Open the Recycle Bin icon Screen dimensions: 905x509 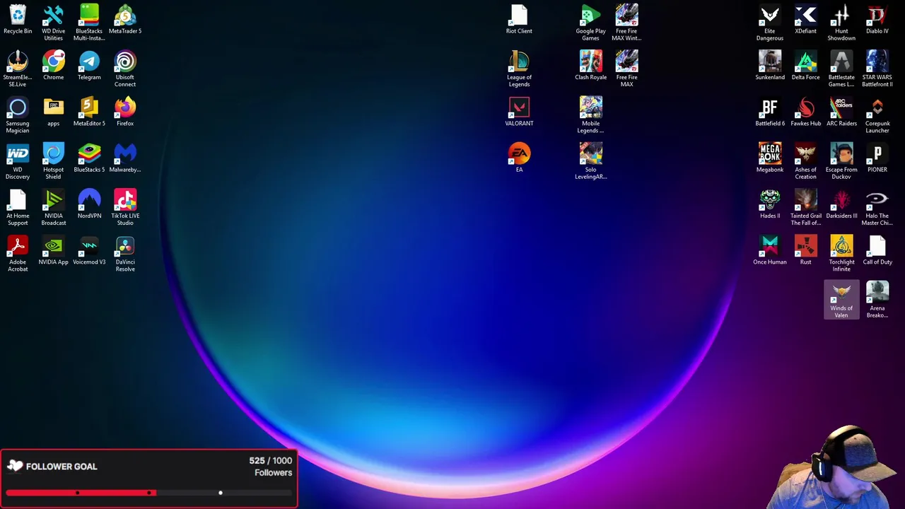[18, 15]
